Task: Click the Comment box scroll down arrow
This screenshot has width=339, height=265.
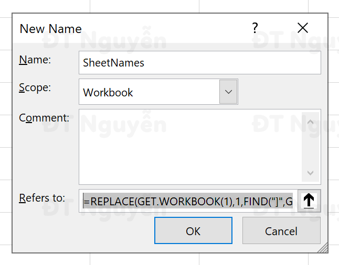Action: (x=310, y=173)
